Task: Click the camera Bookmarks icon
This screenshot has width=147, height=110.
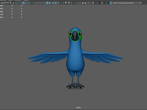Action: pyautogui.click(x=10, y=3)
